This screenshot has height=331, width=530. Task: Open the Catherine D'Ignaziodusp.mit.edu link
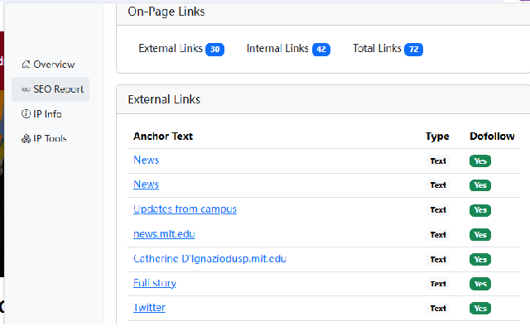pos(210,259)
